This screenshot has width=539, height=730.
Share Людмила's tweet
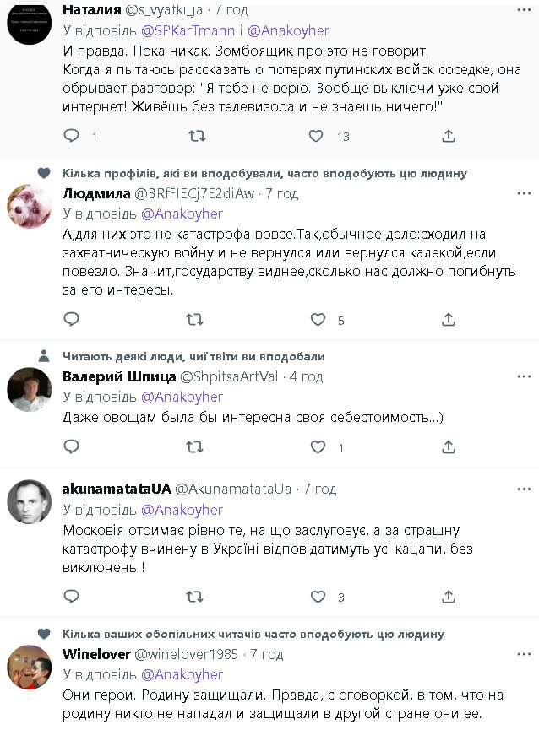[x=449, y=320]
